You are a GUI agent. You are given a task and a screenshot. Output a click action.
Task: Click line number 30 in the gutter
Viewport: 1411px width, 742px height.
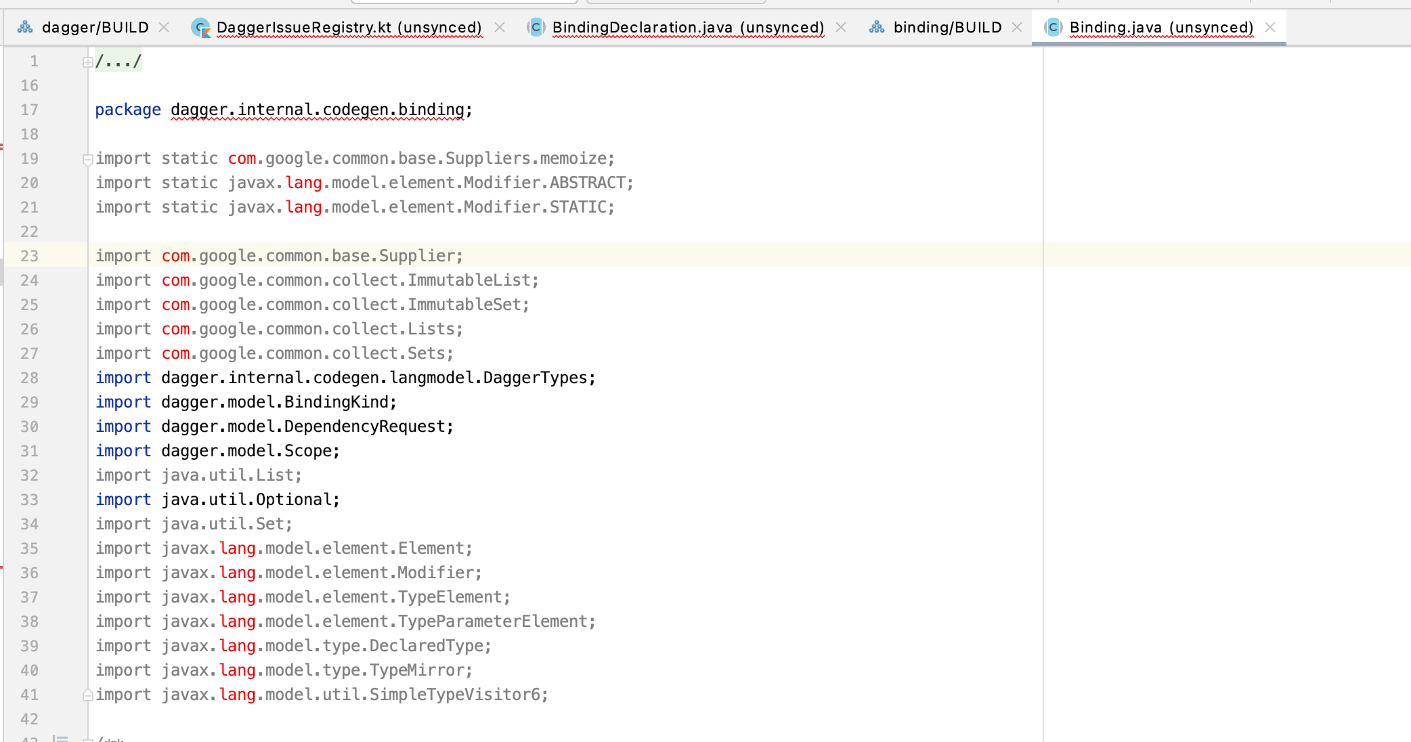pos(30,426)
